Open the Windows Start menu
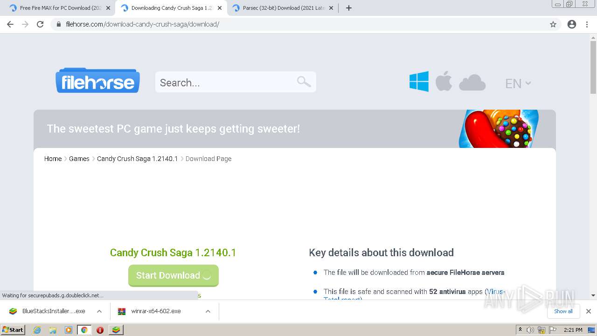597x336 pixels. (x=13, y=330)
